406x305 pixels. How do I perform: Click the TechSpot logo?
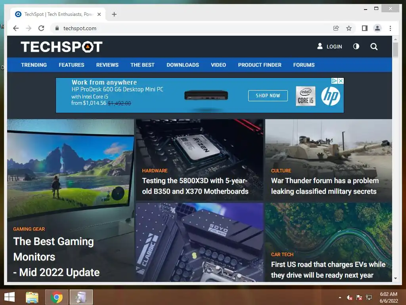[x=61, y=47]
